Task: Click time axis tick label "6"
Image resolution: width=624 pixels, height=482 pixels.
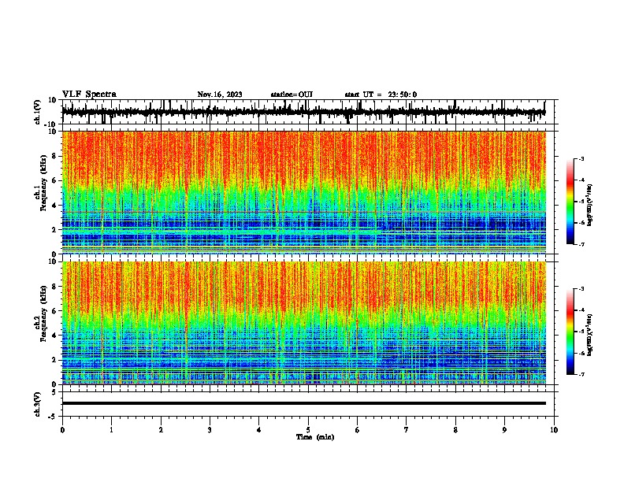Action: [x=358, y=430]
